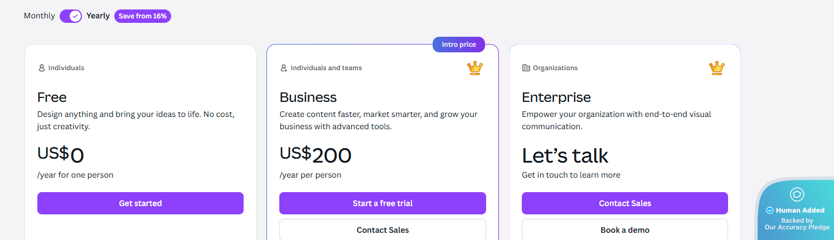Click the Enterprise plan crown icon
The image size is (834, 240).
tap(716, 68)
